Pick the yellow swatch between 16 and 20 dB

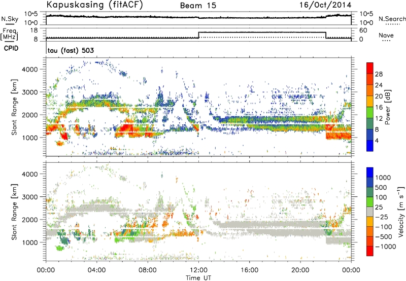tap(370, 101)
